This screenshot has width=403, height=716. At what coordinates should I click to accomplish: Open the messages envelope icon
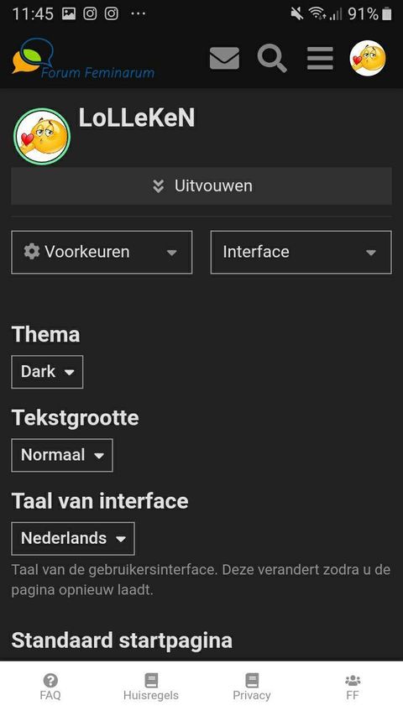224,59
